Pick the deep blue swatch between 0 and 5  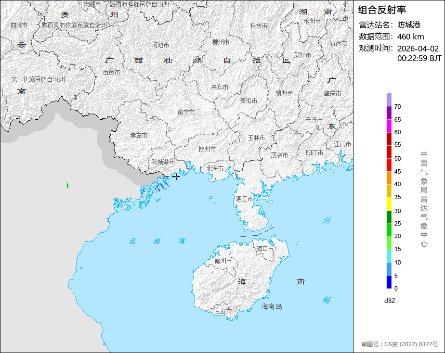tap(389, 282)
